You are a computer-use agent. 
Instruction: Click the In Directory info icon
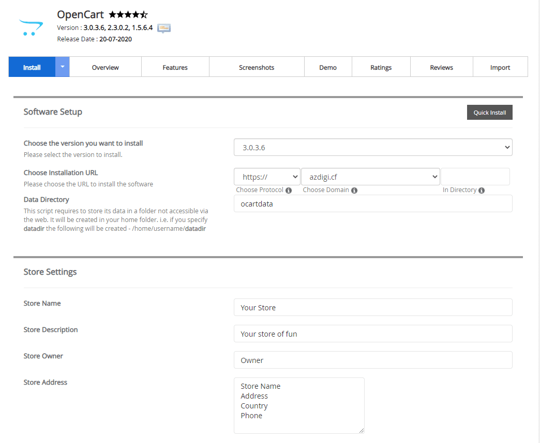pos(482,191)
